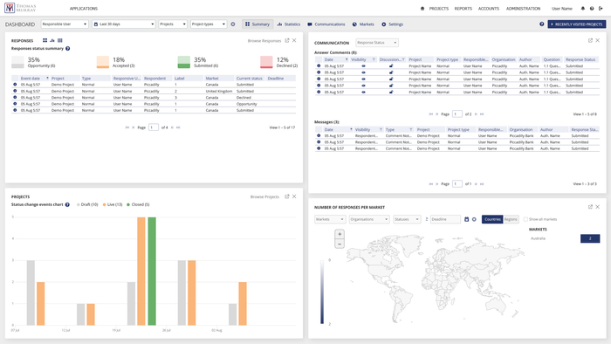Zoom out on the world map
The width and height of the screenshot is (611, 344).
point(340,244)
